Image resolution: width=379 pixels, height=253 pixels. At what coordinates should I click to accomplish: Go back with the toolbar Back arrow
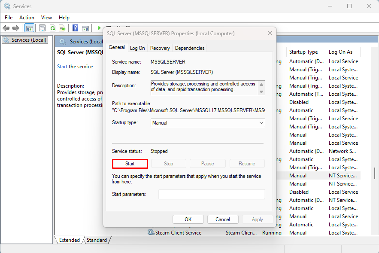(6, 28)
